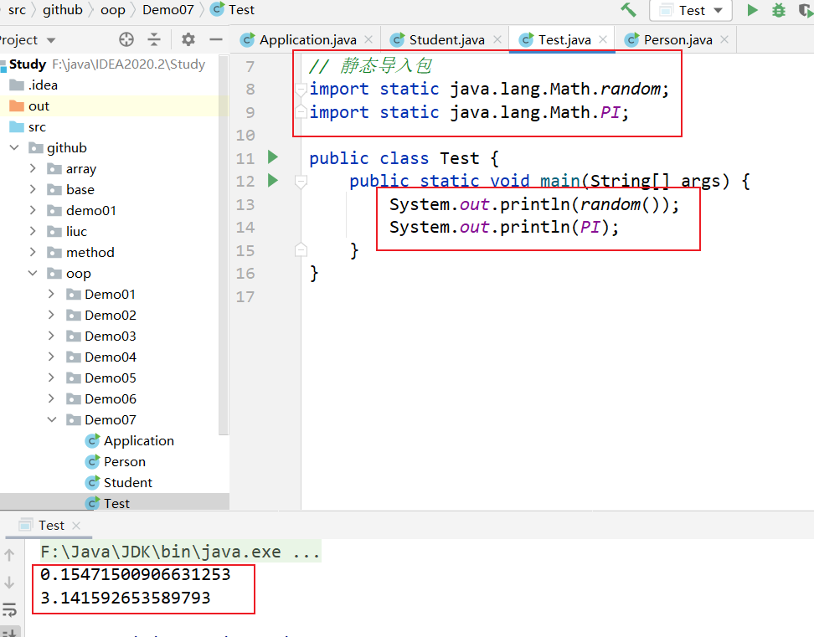Expand the array folder
The height and width of the screenshot is (637, 814).
(x=33, y=168)
